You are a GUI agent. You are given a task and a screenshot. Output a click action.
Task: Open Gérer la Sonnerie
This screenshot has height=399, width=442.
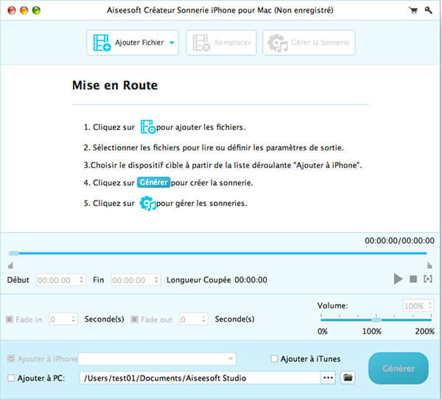[x=309, y=43]
